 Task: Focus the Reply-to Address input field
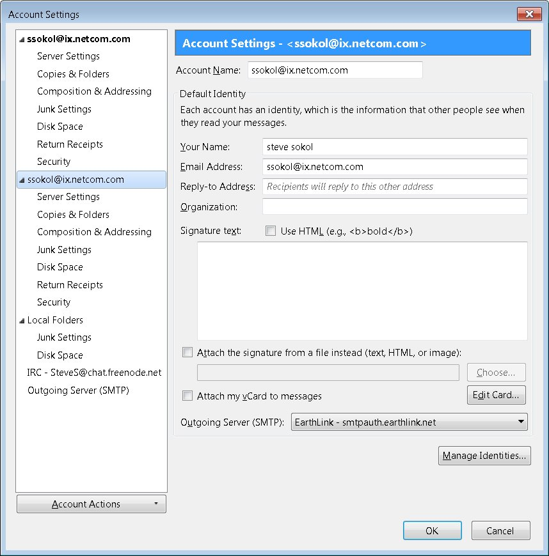395,187
